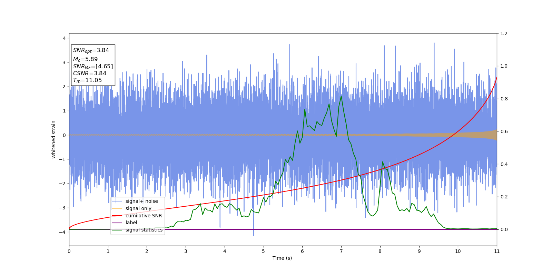Click the SNRopt=3.84 annotation text
This screenshot has width=552, height=276.
tap(91, 51)
